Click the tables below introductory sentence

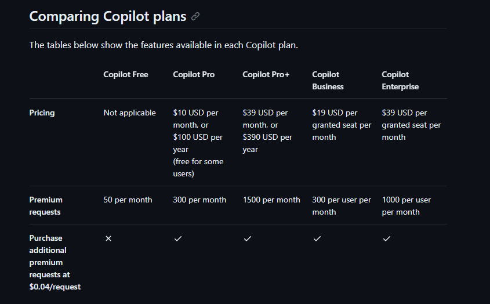(x=164, y=45)
